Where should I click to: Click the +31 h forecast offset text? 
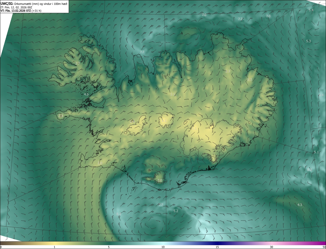(x=37, y=11)
